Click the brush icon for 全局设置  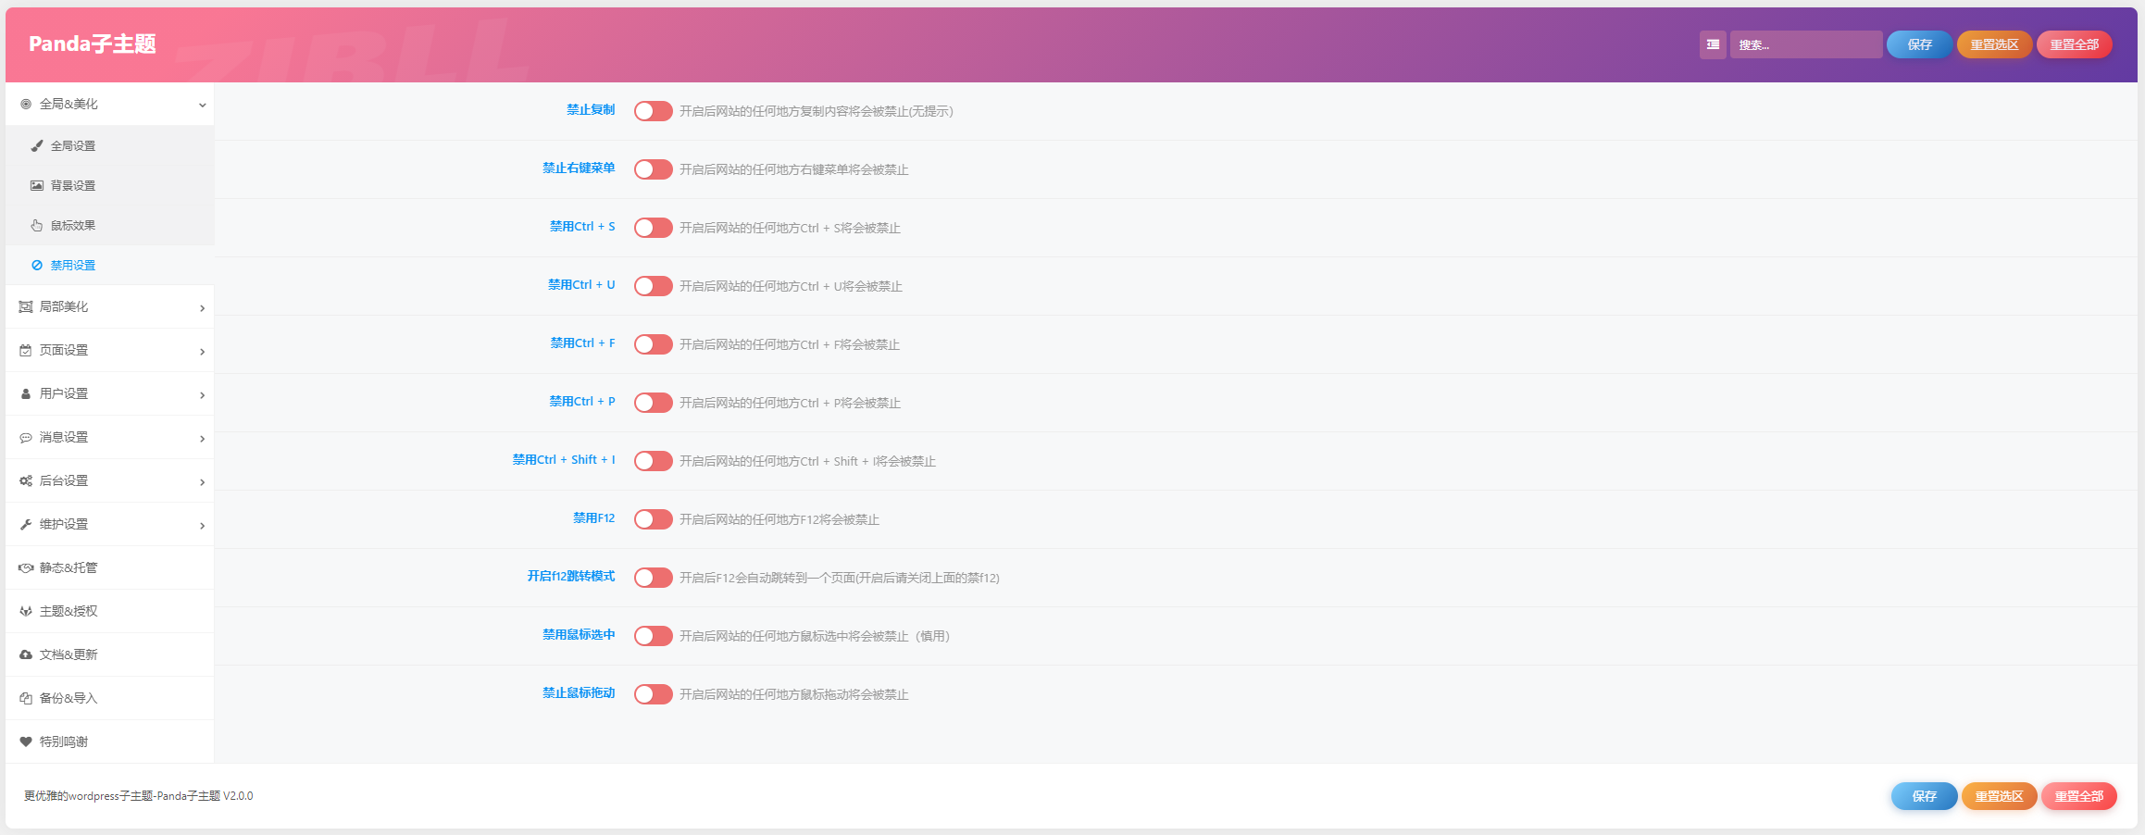37,146
